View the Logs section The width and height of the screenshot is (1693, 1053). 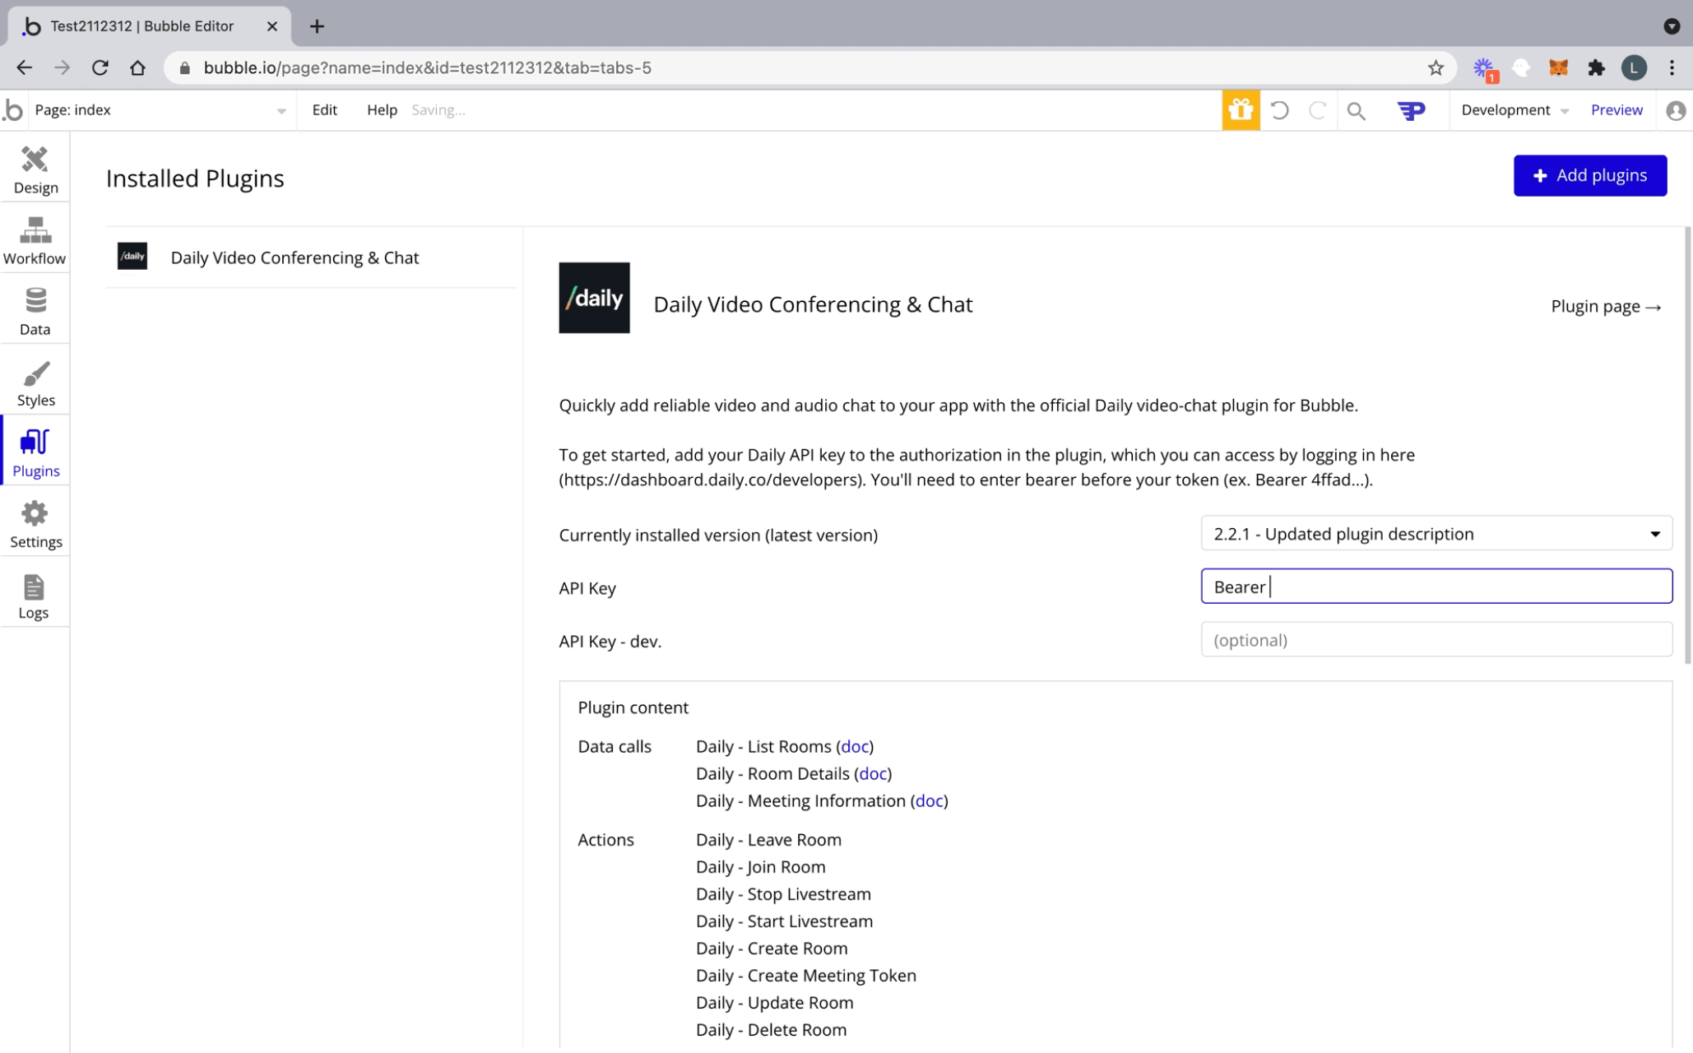coord(35,594)
